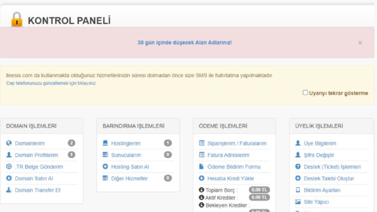
Task: Open the Üye Bilgilerim link
Action: point(320,143)
